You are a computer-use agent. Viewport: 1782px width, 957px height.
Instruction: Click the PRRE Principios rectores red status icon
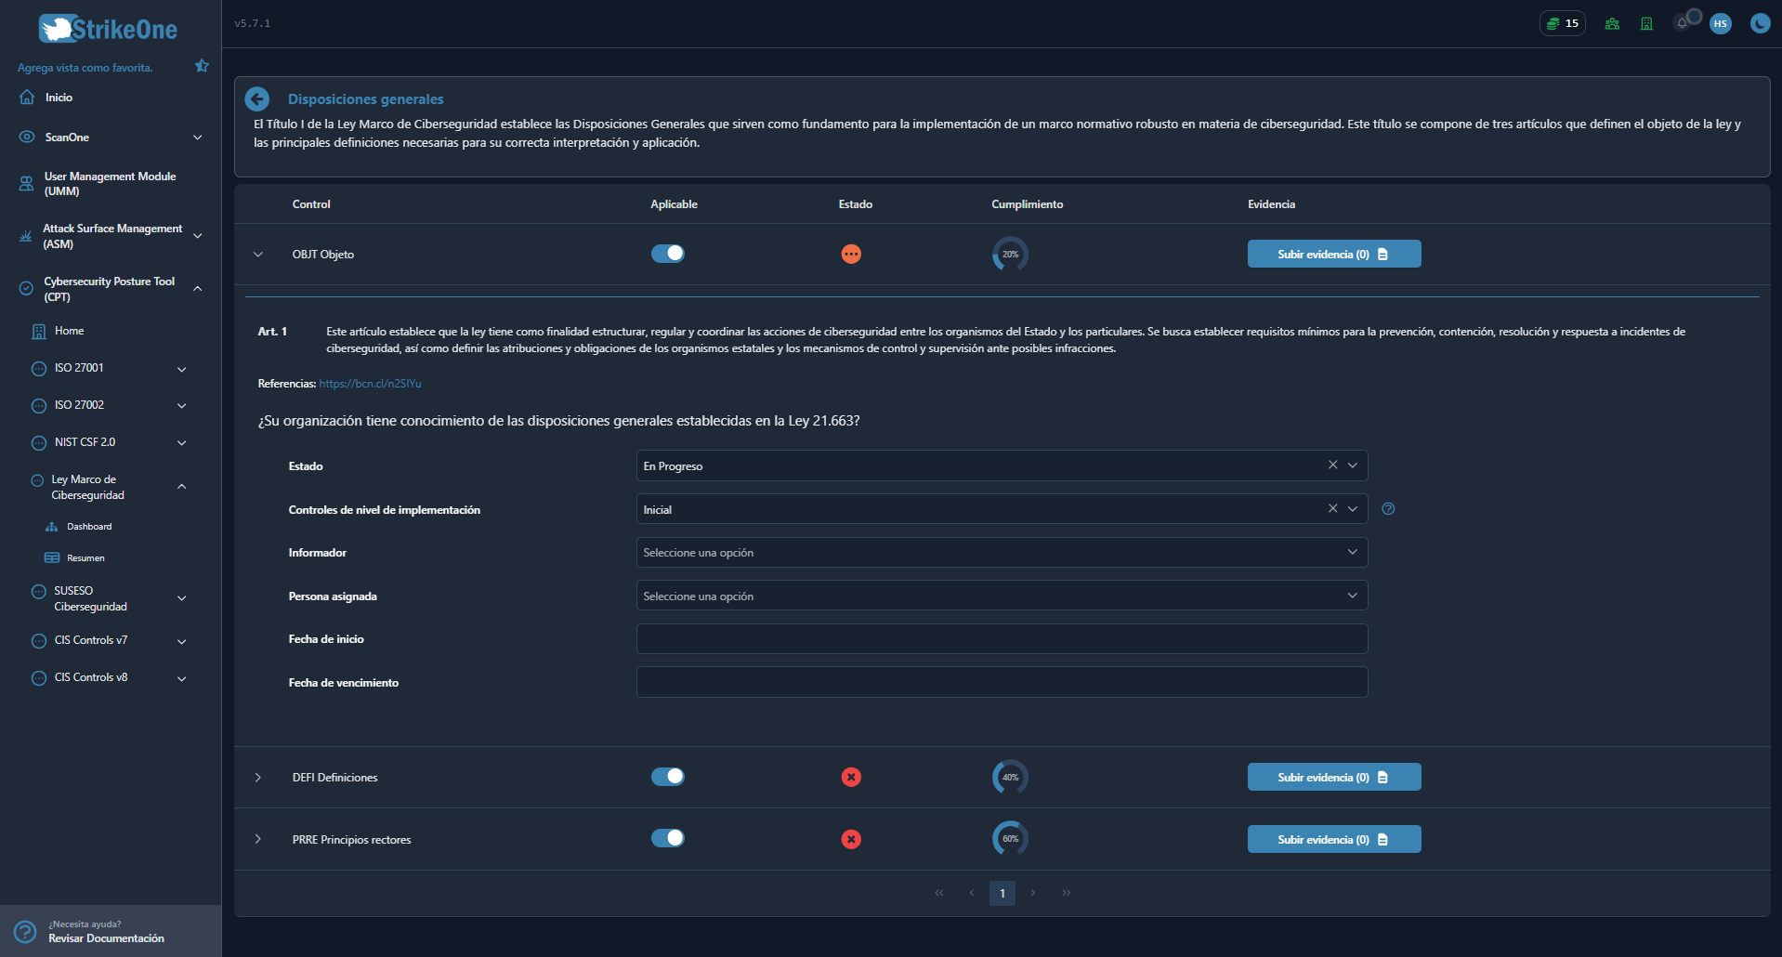pyautogui.click(x=851, y=839)
